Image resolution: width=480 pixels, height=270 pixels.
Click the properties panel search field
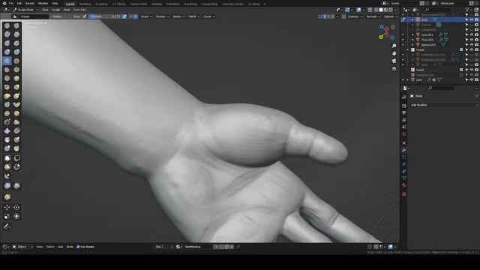(441, 88)
